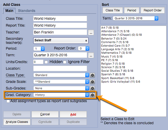The width and height of the screenshot is (168, 130).
Task: Enable the Ignore Filter checkbox
Action: pyautogui.click(x=65, y=62)
